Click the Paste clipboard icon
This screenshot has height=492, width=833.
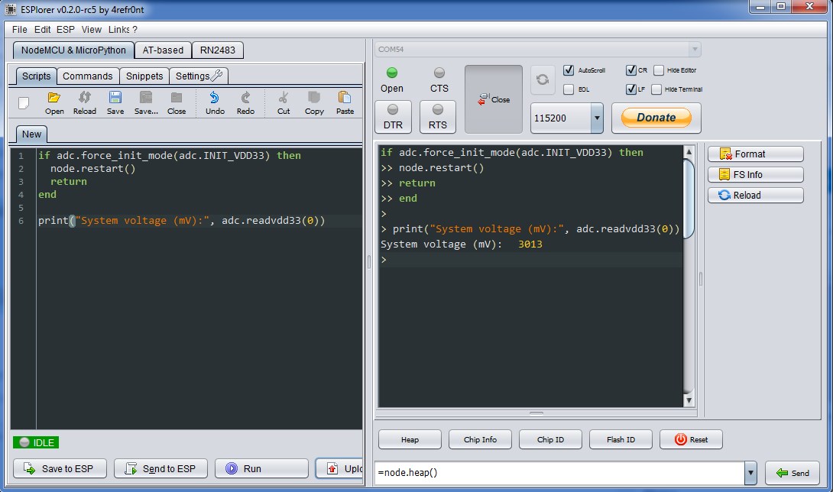point(345,98)
